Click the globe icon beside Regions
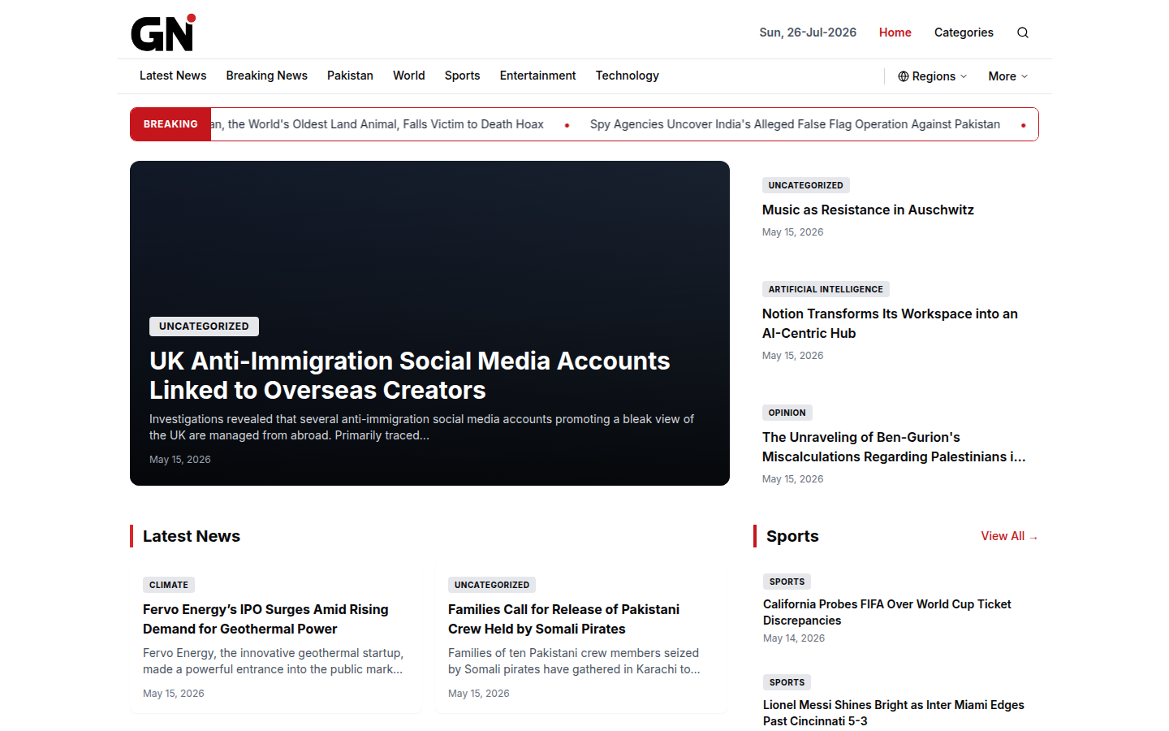Screen dimensions: 1169x731 click(x=903, y=76)
